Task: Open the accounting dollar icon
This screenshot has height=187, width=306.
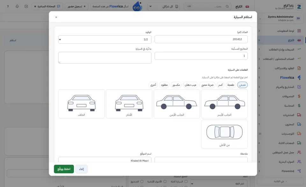Action: pos(299,106)
